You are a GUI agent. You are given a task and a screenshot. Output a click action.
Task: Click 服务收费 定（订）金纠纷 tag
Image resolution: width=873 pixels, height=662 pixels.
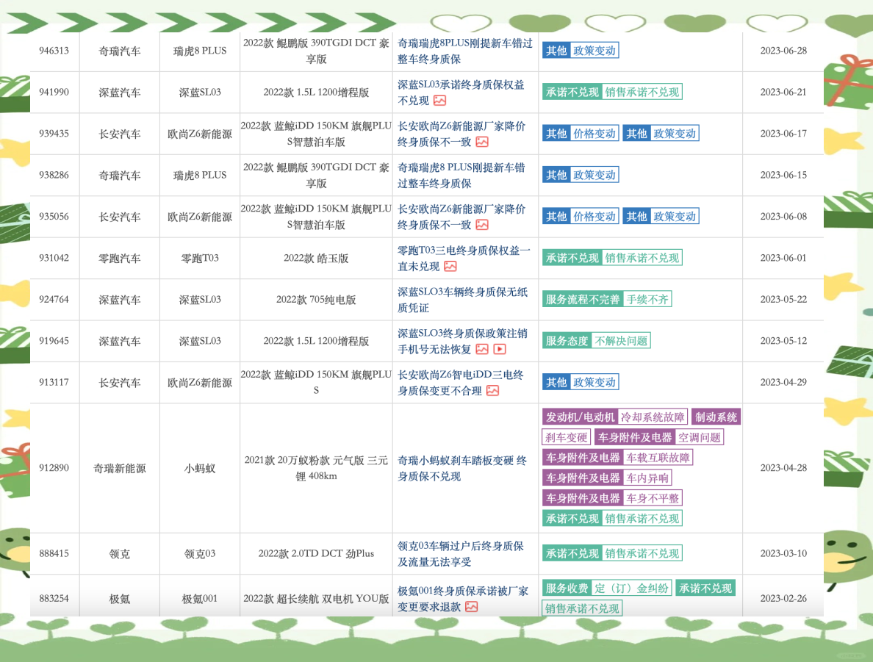tap(607, 589)
